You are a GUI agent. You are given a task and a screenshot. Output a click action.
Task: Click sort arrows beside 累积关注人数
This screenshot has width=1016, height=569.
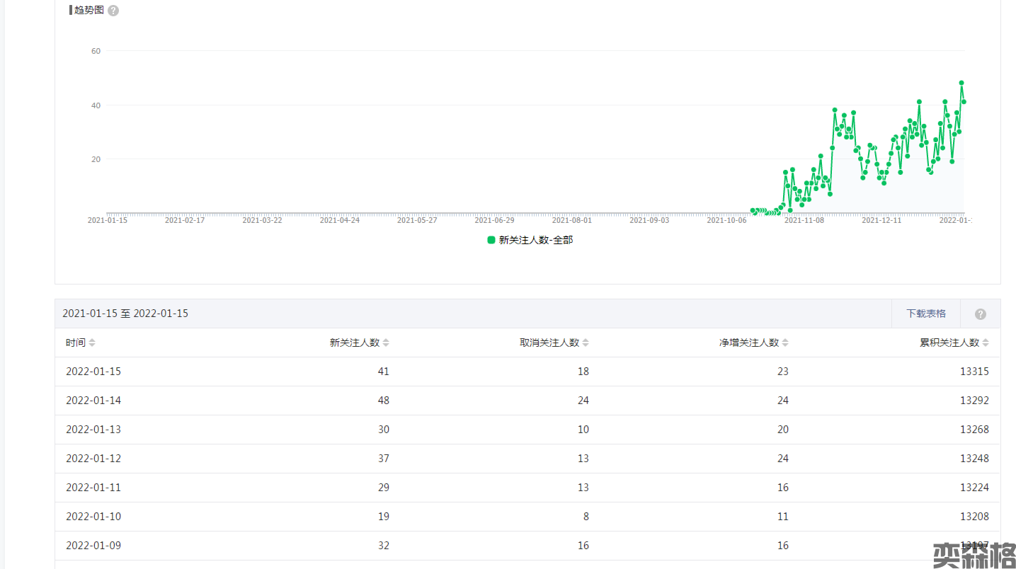click(x=986, y=343)
